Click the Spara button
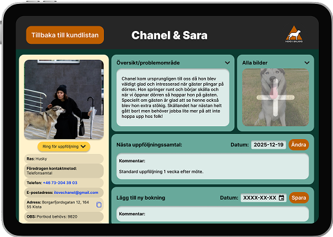The height and width of the screenshot is (237, 333). pos(299,198)
